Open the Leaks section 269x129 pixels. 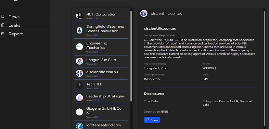point(14,25)
